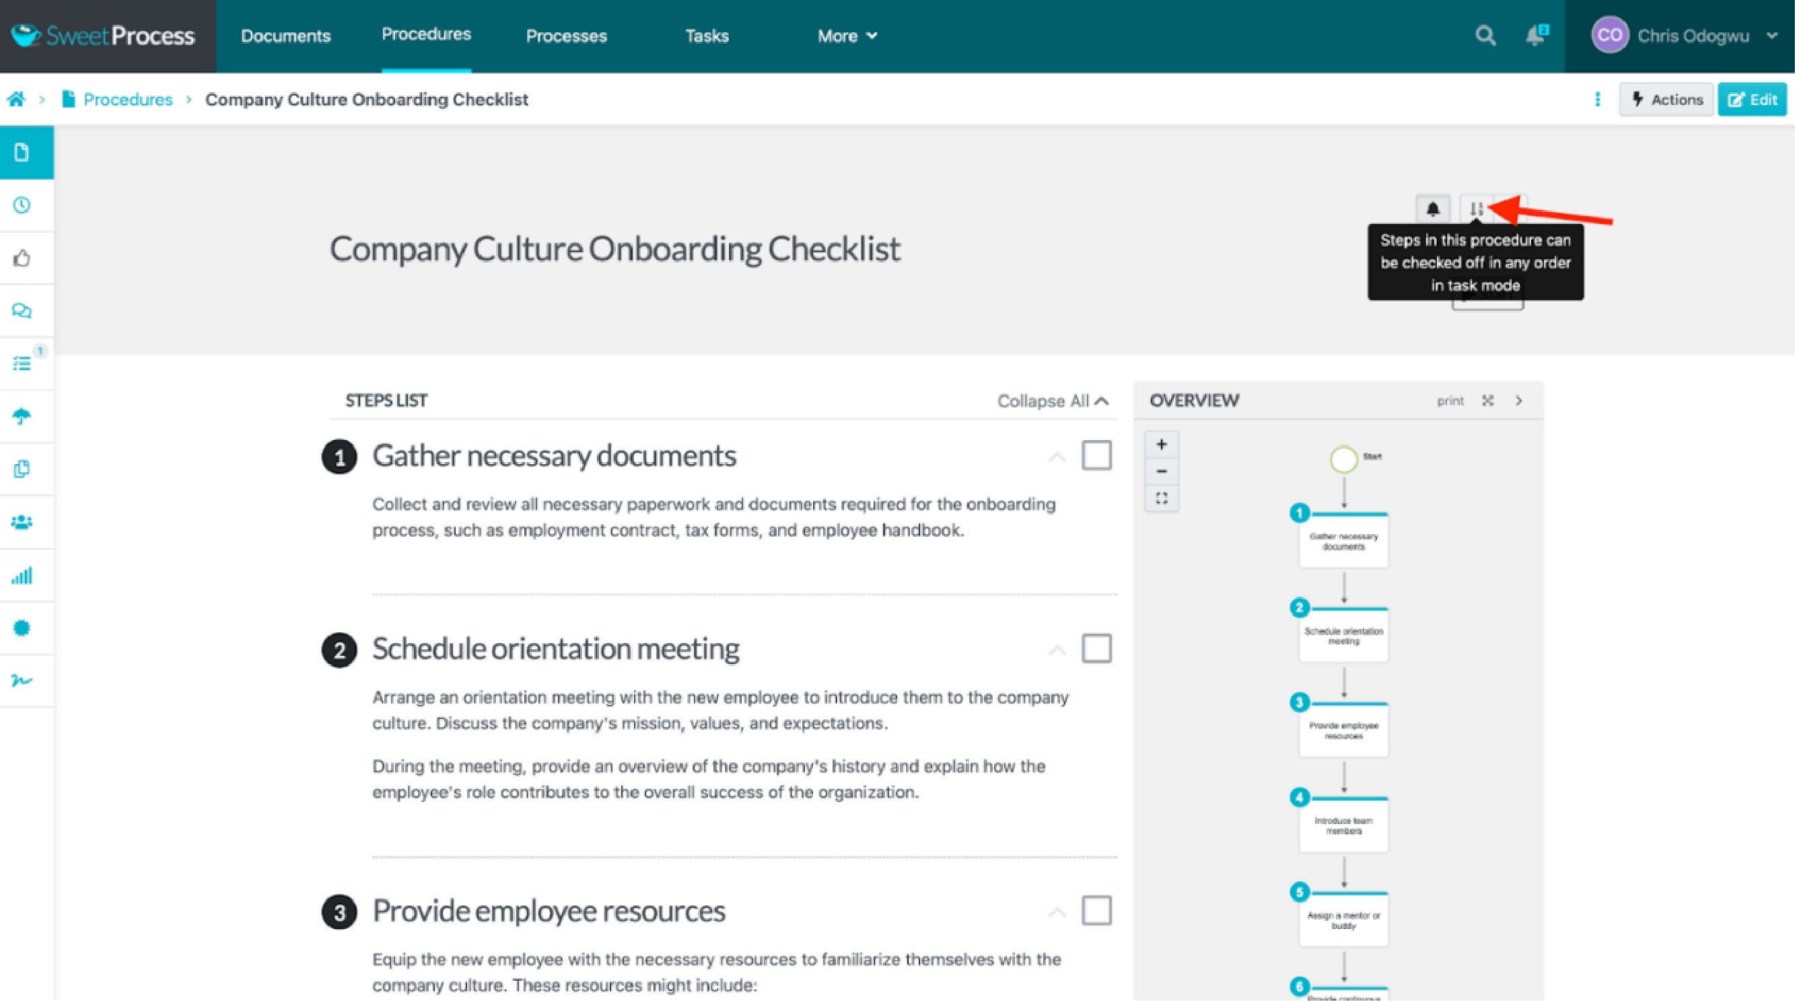Toggle checkbox for step 1 Gather necessary documents
This screenshot has height=1001, width=1795.
click(x=1095, y=455)
